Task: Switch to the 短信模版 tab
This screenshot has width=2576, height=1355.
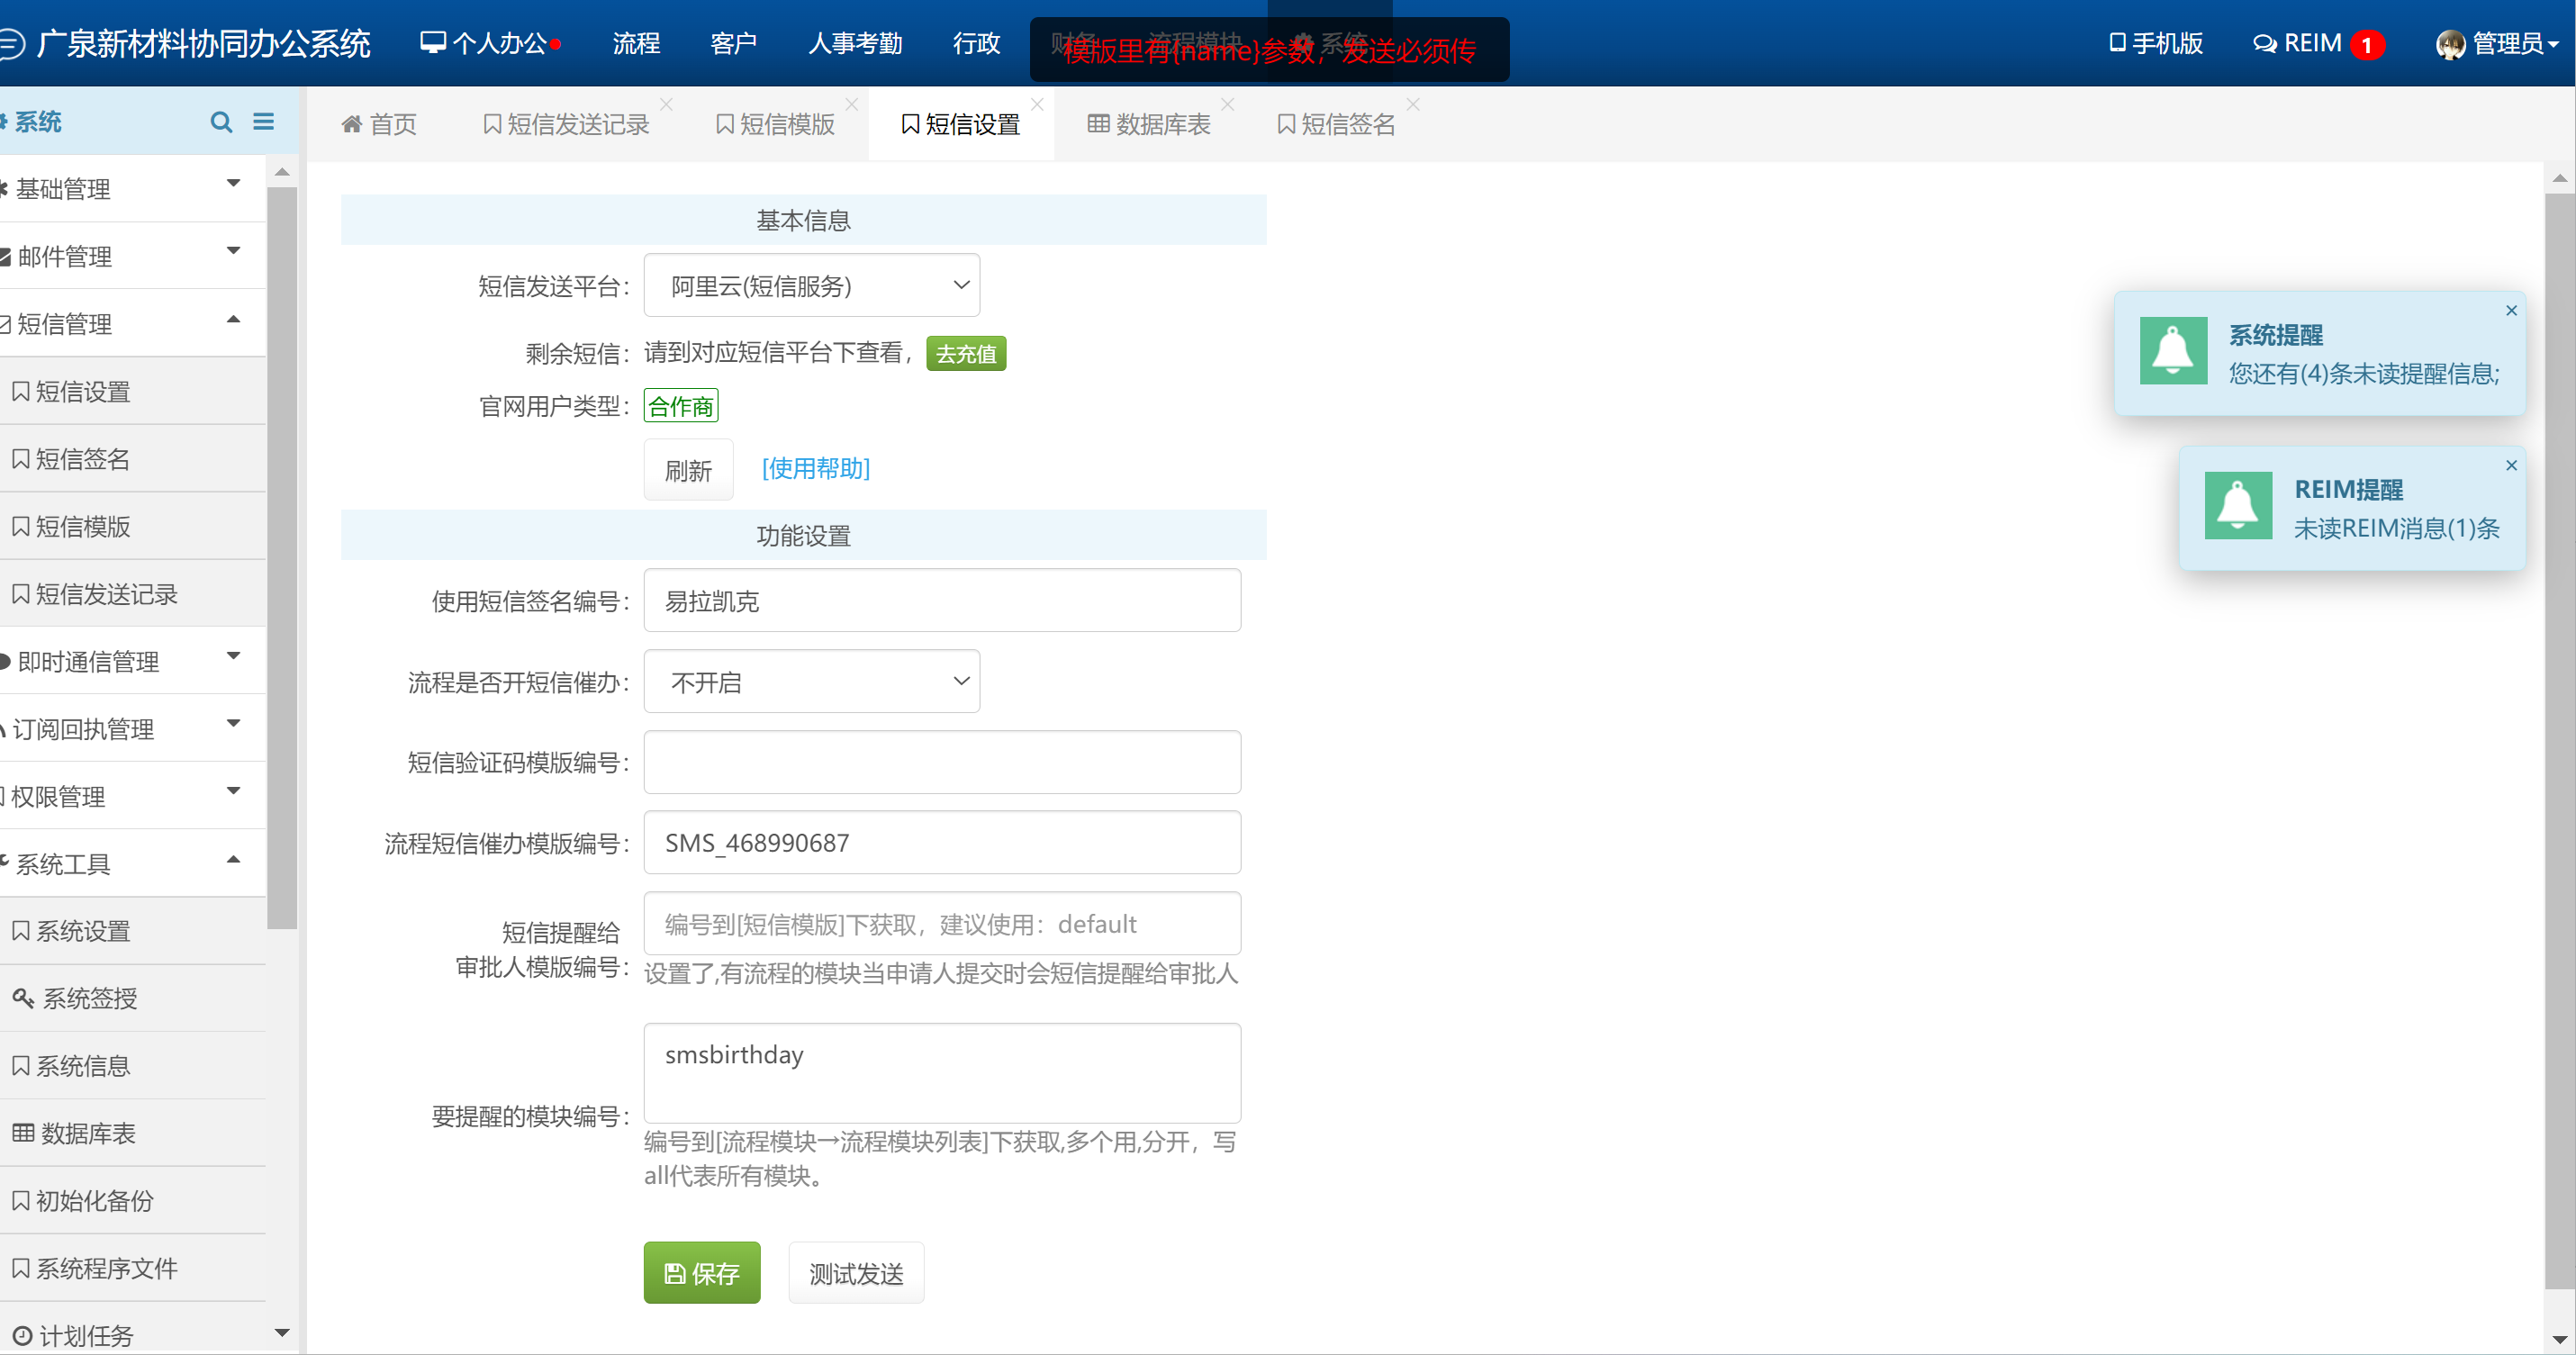Action: coord(776,124)
